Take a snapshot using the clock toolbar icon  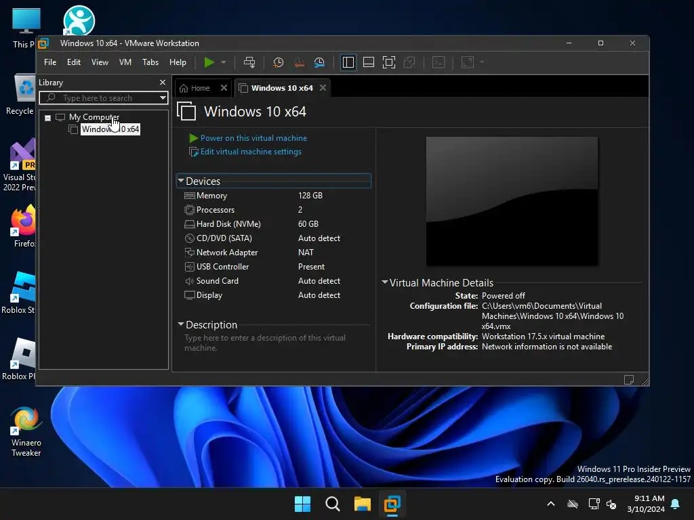pyautogui.click(x=278, y=62)
